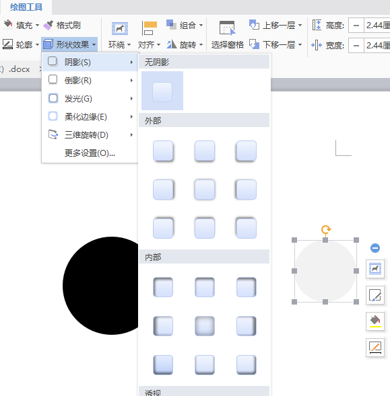Choose first 外部 shadow preset in top row
The height and width of the screenshot is (396, 390).
point(163,151)
